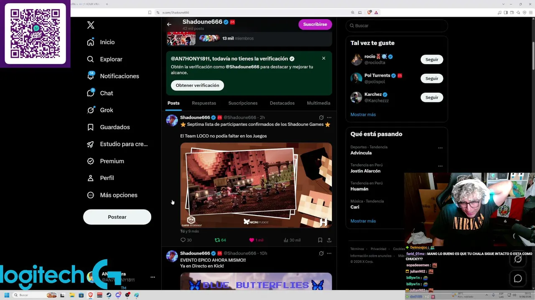Image resolution: width=535 pixels, height=300 pixels.
Task: Switch to the Suscripciones tab
Action: [243, 103]
